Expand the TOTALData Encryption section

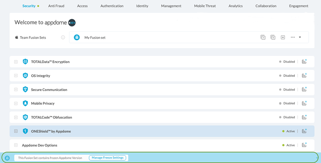click(16, 62)
